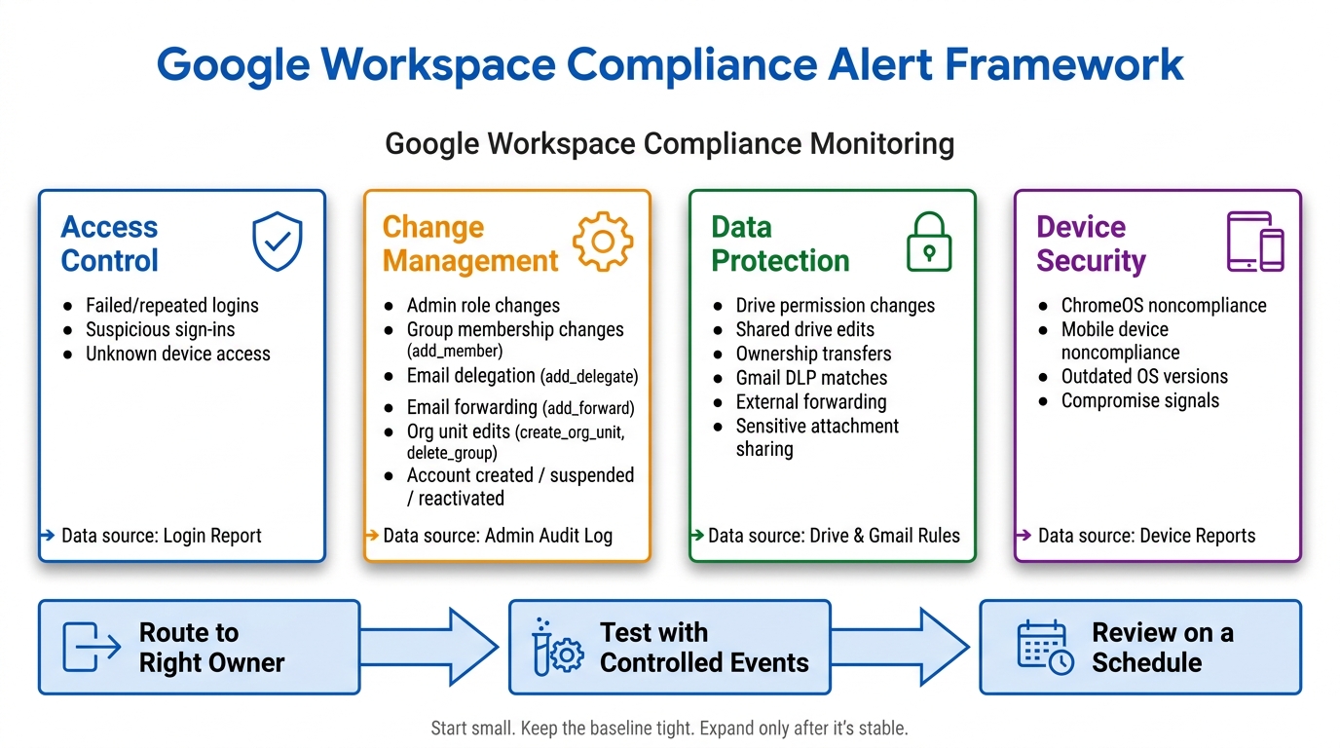
Task: Click the arrow between Test and Review boxes
Action: (900, 647)
